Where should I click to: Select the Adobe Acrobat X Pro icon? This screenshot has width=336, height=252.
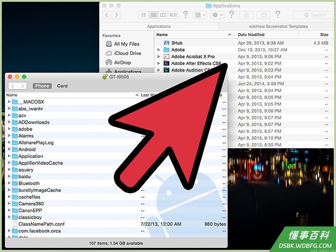(167, 57)
